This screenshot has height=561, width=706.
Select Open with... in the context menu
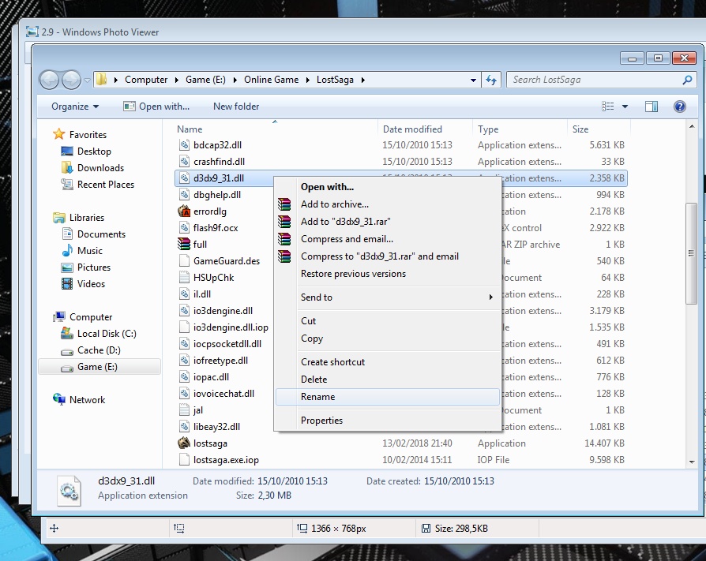point(387,187)
